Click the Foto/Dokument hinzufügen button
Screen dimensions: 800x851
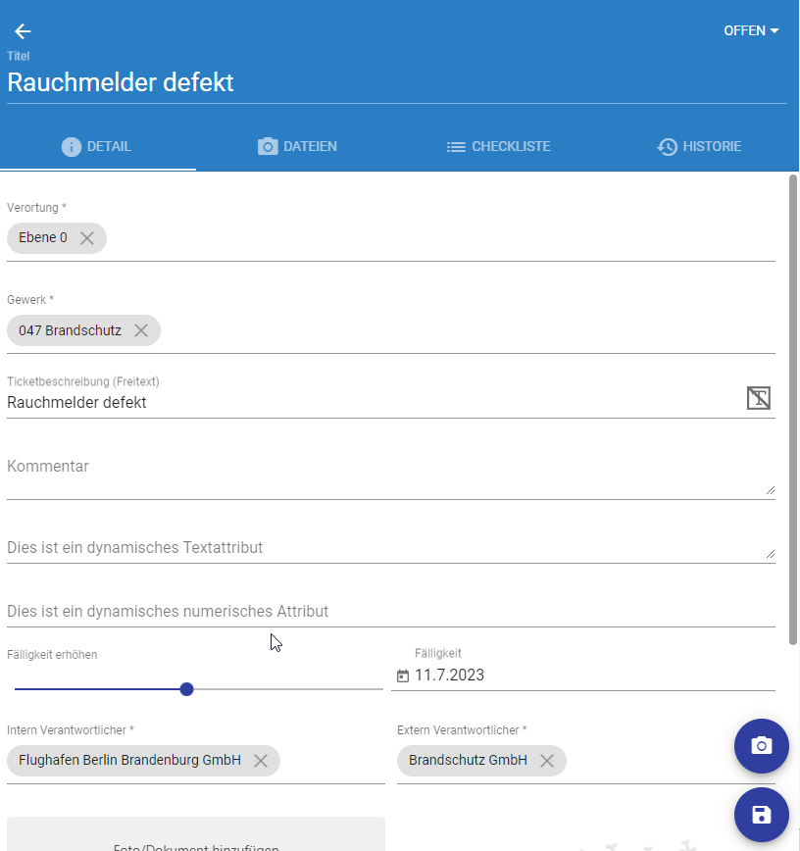(x=196, y=838)
